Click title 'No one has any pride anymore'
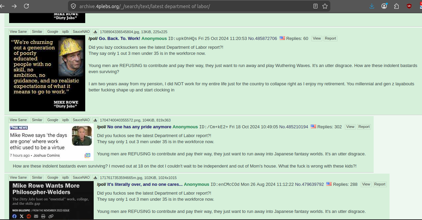This screenshot has height=220, width=422. click(139, 127)
